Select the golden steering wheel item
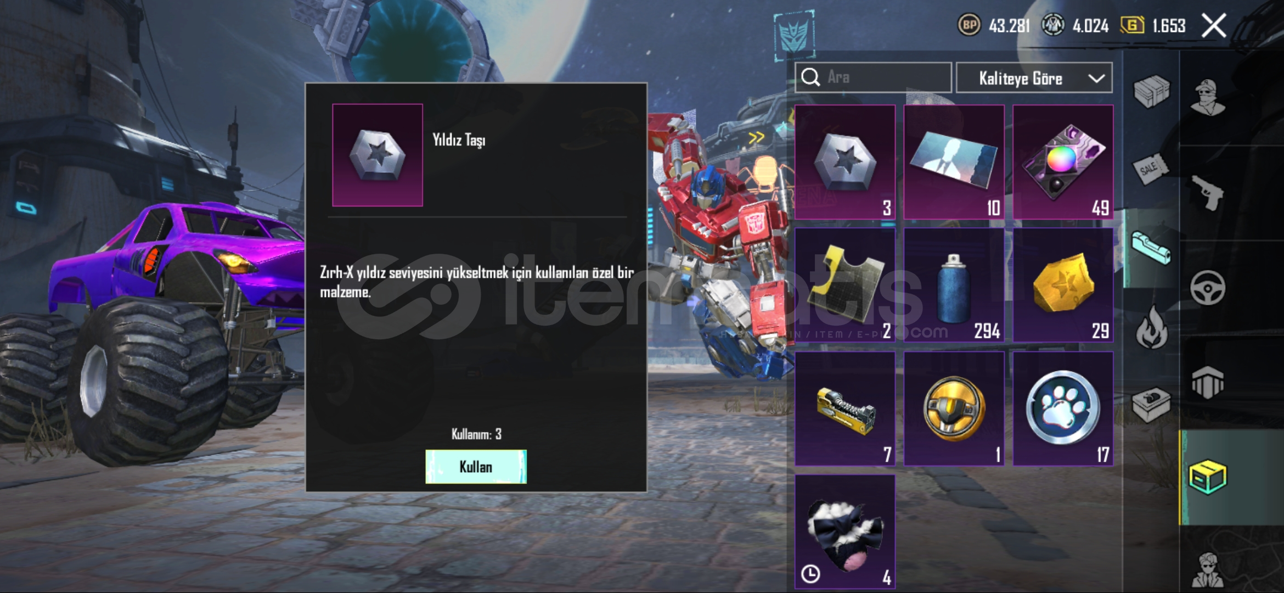 coord(954,409)
